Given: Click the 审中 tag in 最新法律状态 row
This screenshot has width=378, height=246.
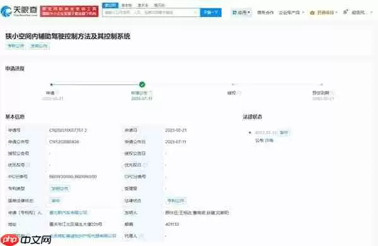Looking at the screenshot, I should [55, 201].
